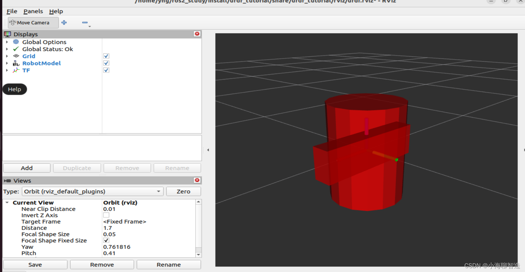Enable the Invert Z Axis checkbox
Viewport: 525px width, 272px height.
tap(106, 215)
